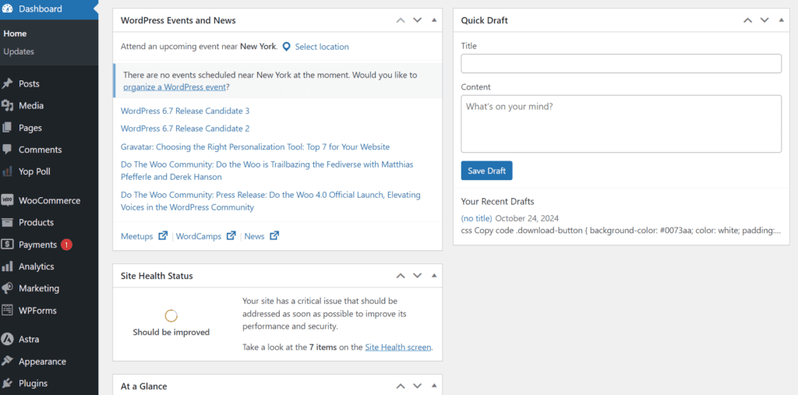Image resolution: width=798 pixels, height=395 pixels.
Task: Click the Pages icon in sidebar
Action: click(7, 128)
